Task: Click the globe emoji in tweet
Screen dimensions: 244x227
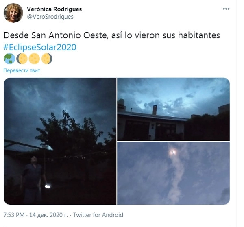Action: pos(9,59)
